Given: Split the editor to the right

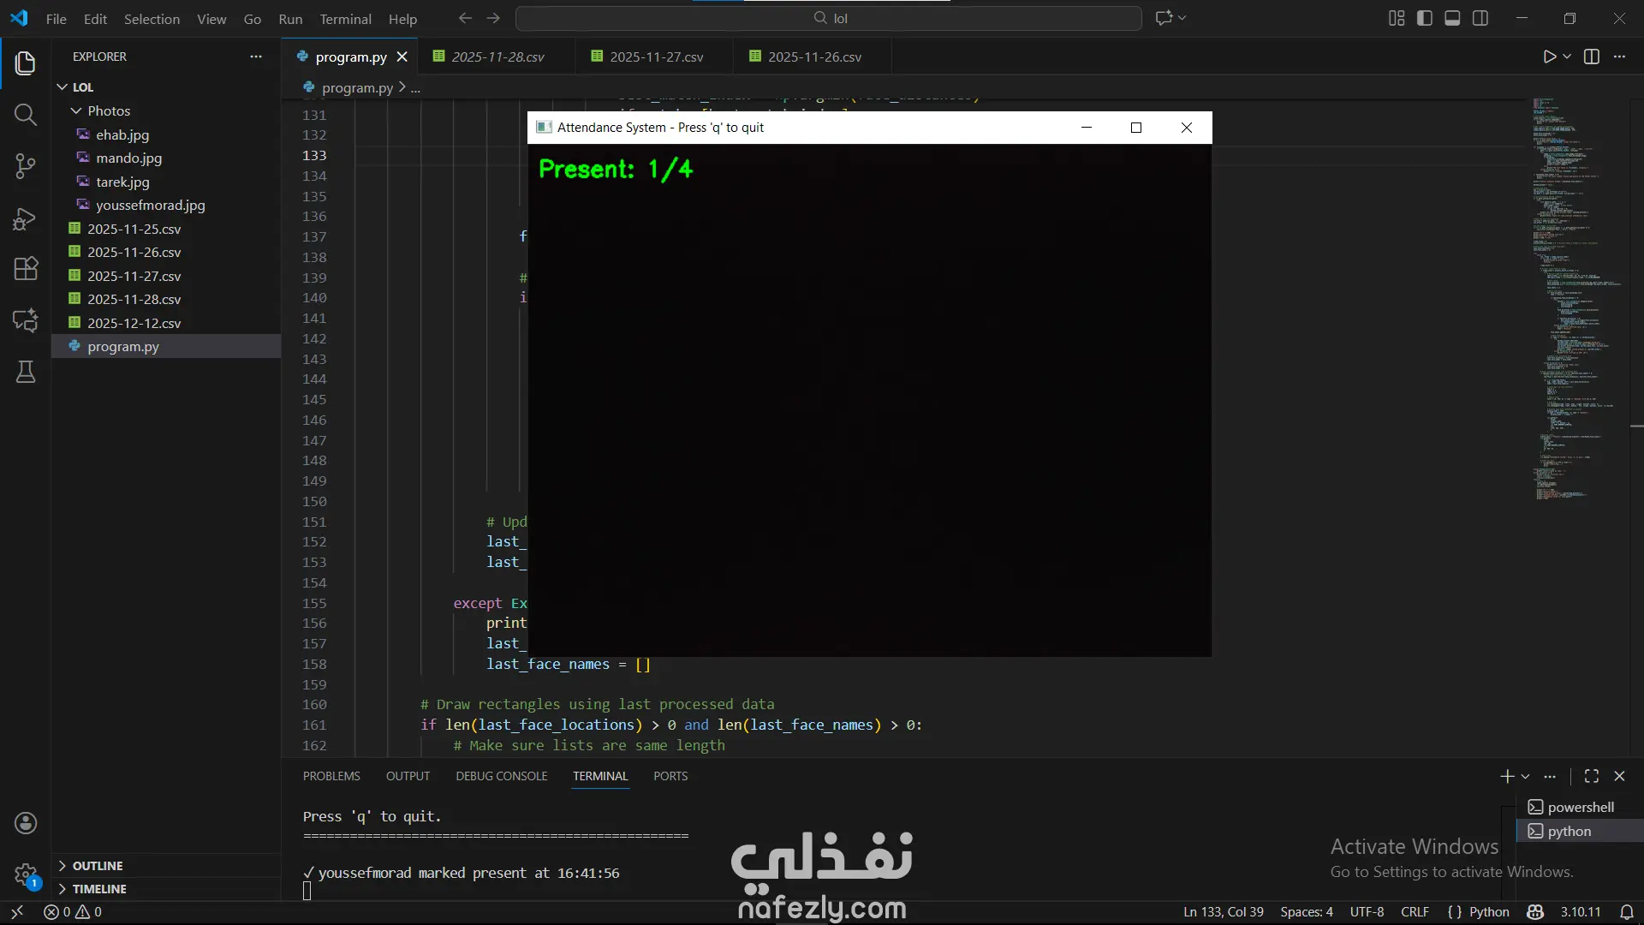Looking at the screenshot, I should coord(1592,57).
